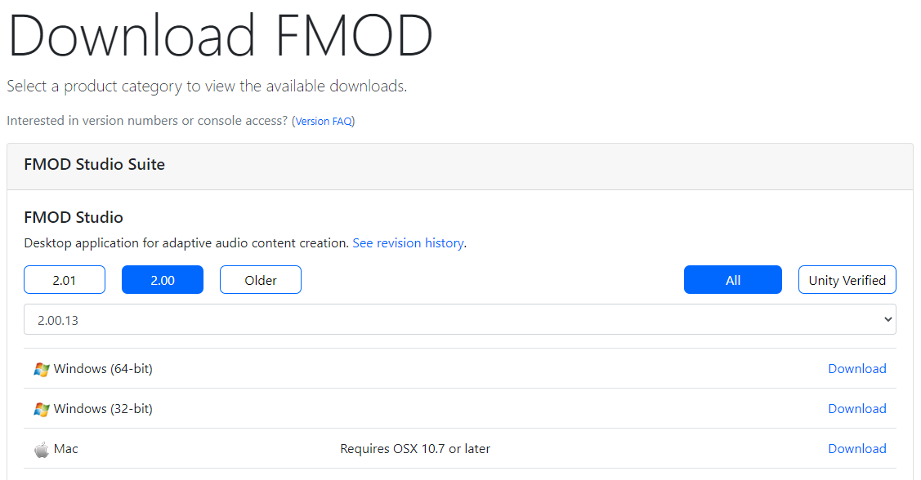This screenshot has width=921, height=480.
Task: Click the FMOD Studio Suite section header
Action: pyautogui.click(x=94, y=164)
